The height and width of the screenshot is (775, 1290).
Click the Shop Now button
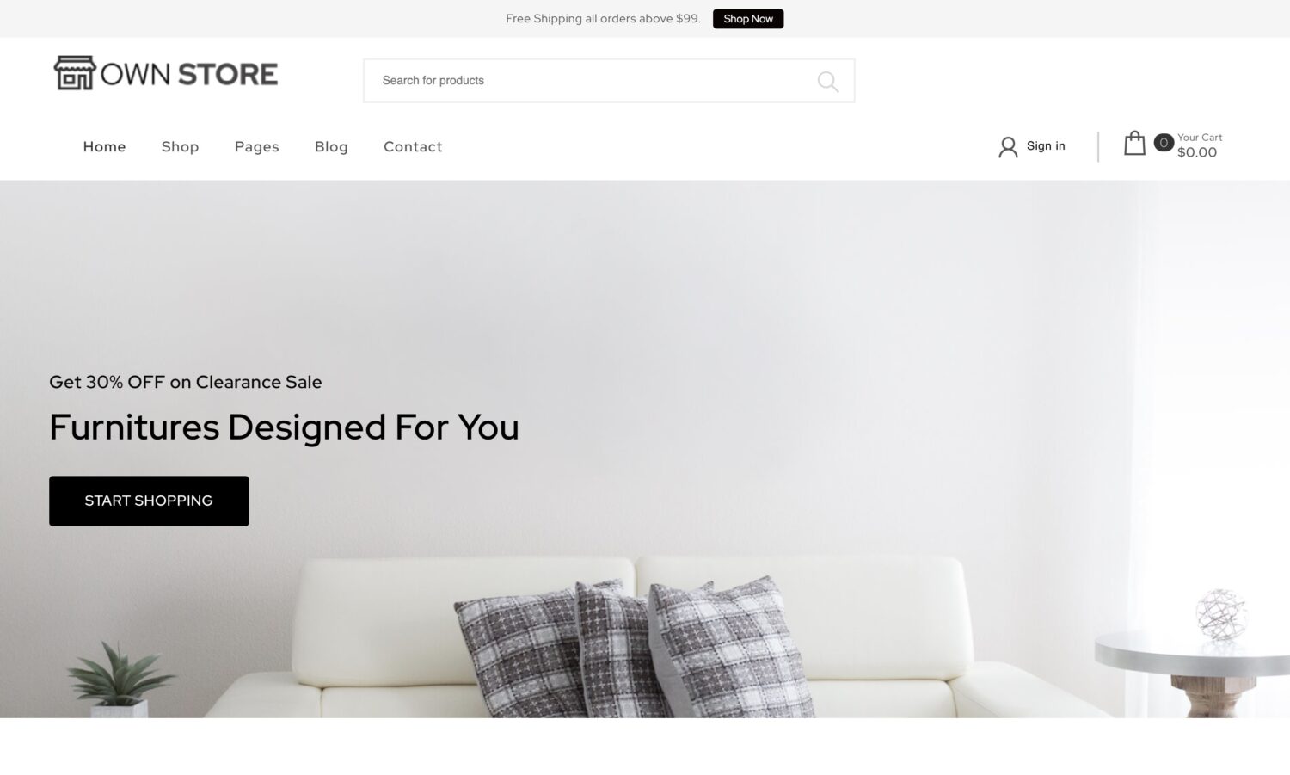click(x=748, y=19)
